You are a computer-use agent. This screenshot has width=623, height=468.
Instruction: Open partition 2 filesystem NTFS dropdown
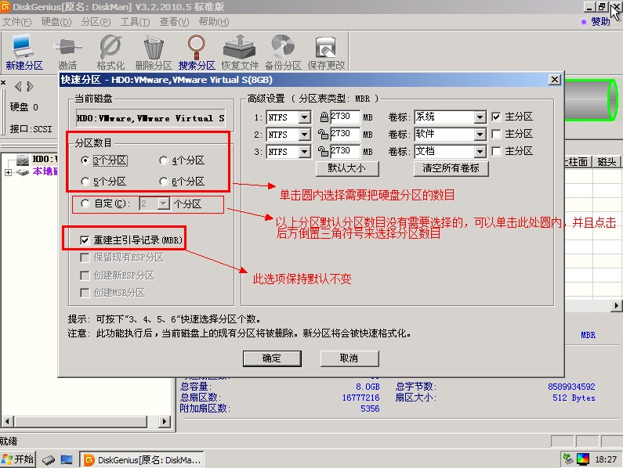[305, 135]
